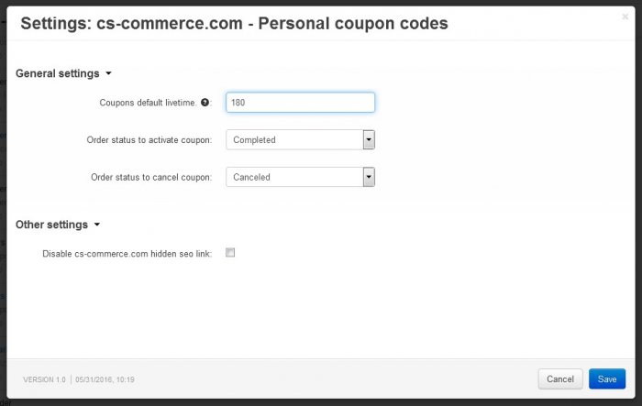Open the Order status to cancel coupon select
This screenshot has height=406, width=642.
tap(300, 177)
